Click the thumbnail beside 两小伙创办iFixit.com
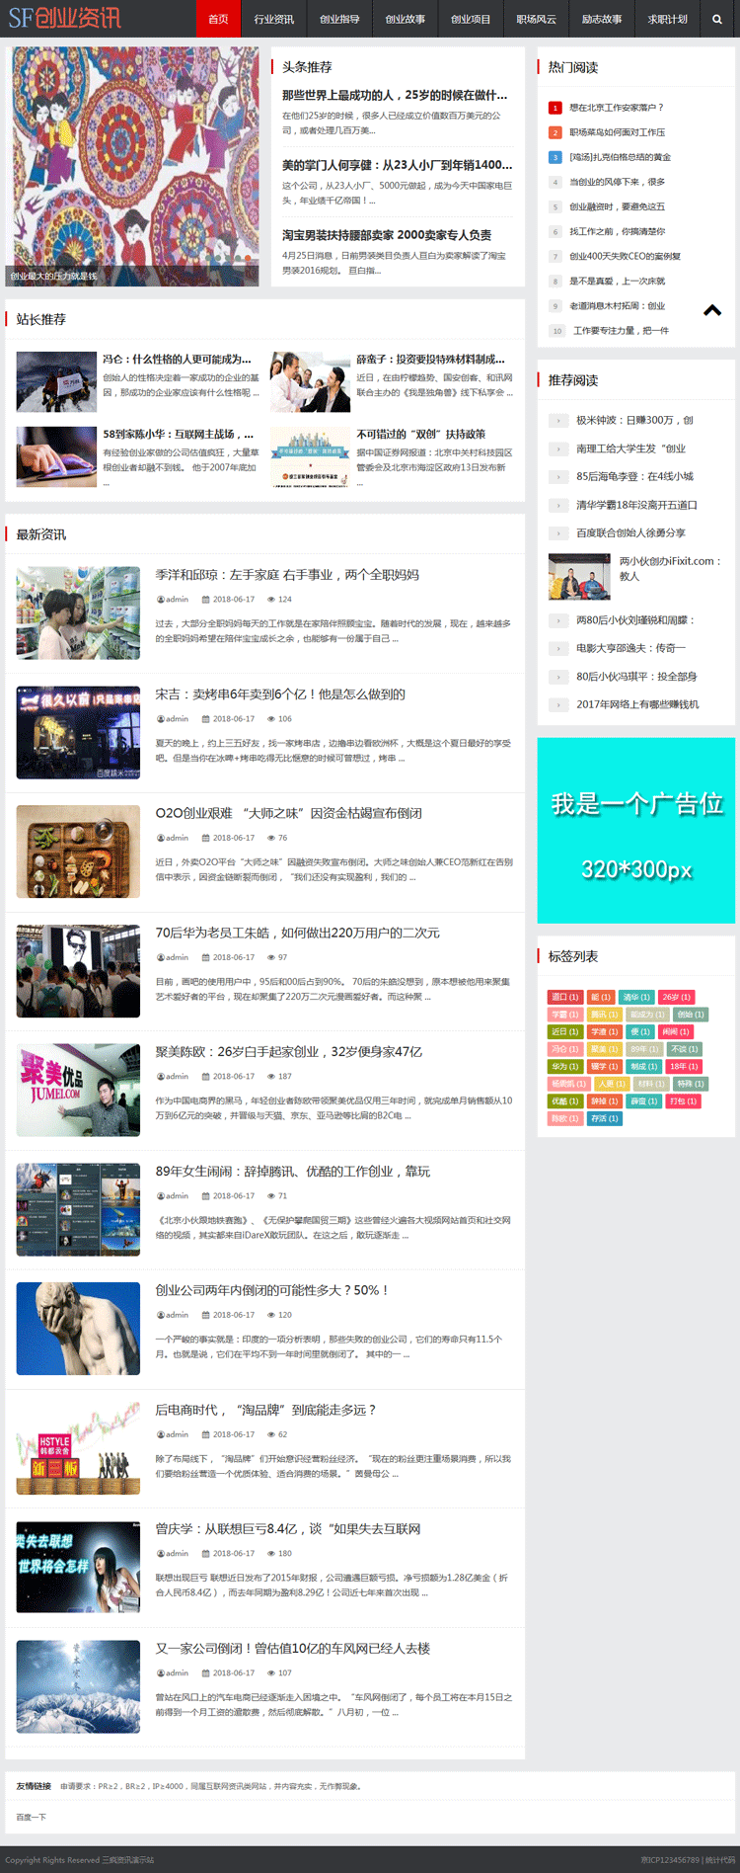Viewport: 740px width, 1873px height. pos(579,576)
